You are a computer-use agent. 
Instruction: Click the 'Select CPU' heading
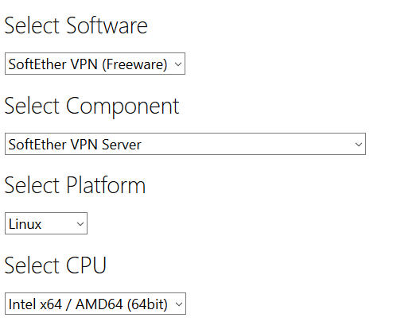pyautogui.click(x=56, y=265)
